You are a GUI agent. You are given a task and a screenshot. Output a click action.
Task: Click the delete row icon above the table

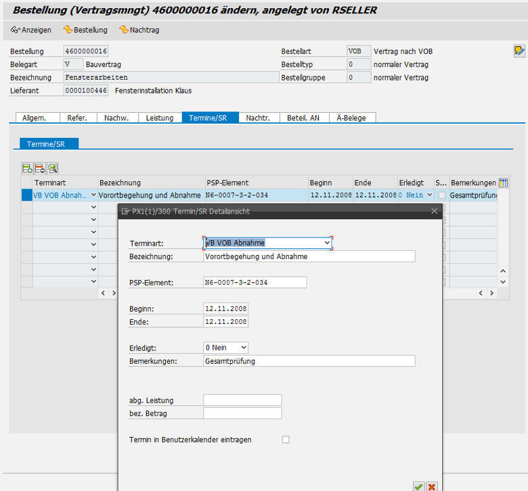39,168
